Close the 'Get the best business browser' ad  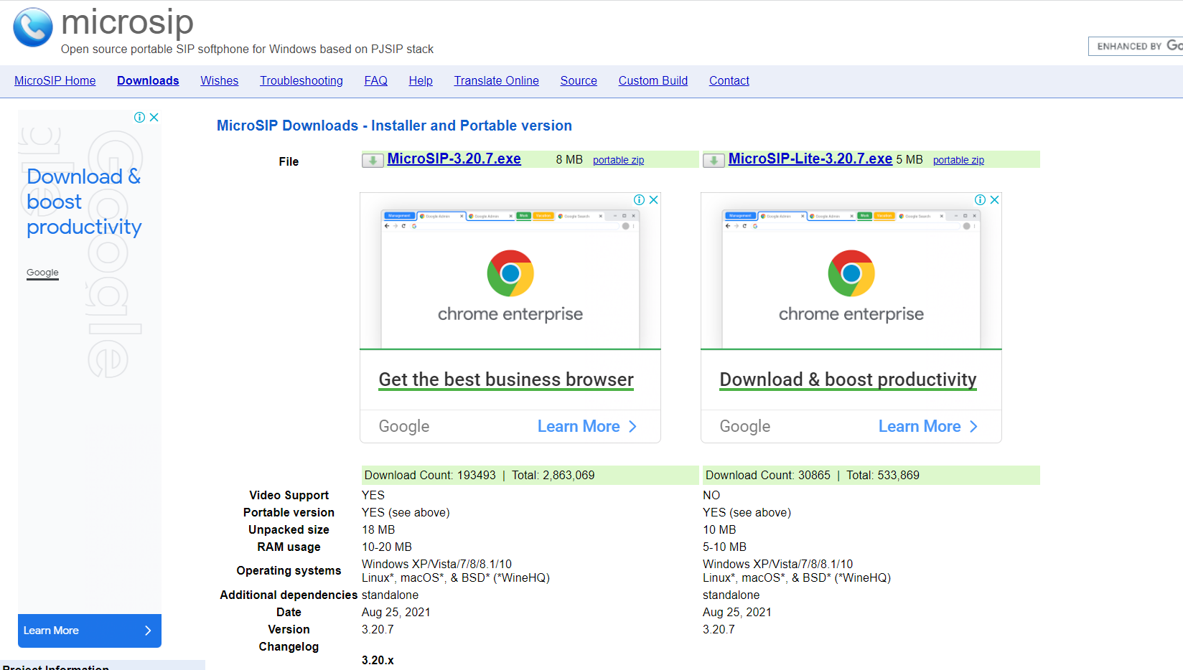[x=654, y=199]
